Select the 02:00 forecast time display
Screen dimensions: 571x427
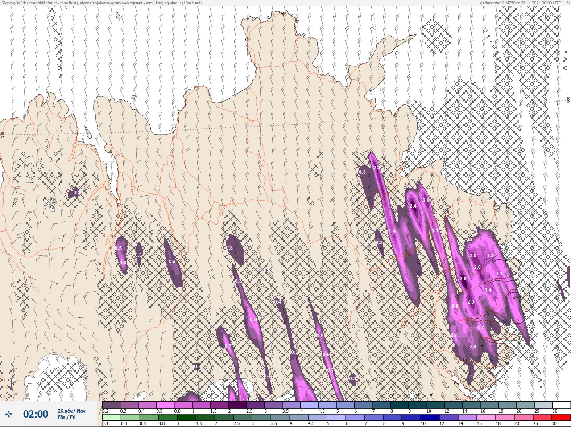pyautogui.click(x=36, y=414)
